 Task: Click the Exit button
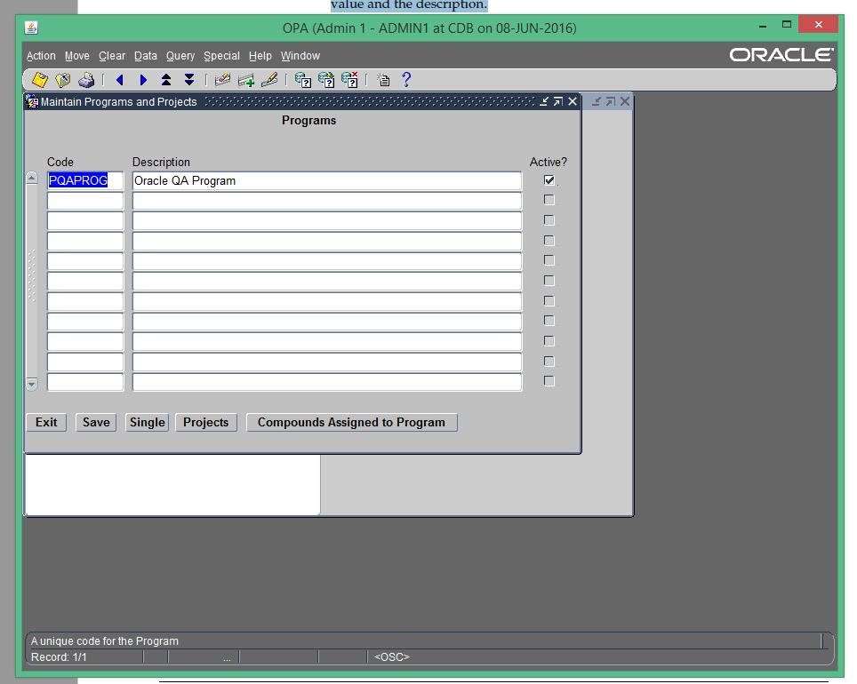(x=44, y=422)
